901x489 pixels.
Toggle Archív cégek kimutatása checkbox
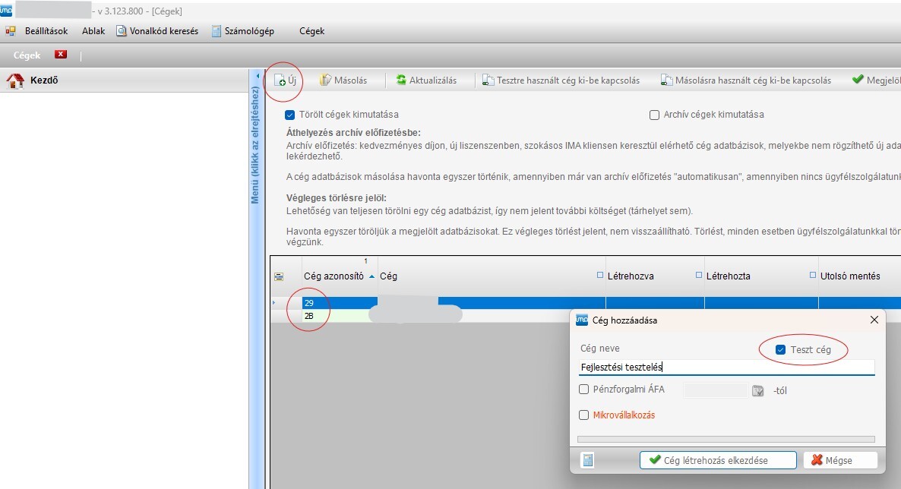(x=654, y=115)
